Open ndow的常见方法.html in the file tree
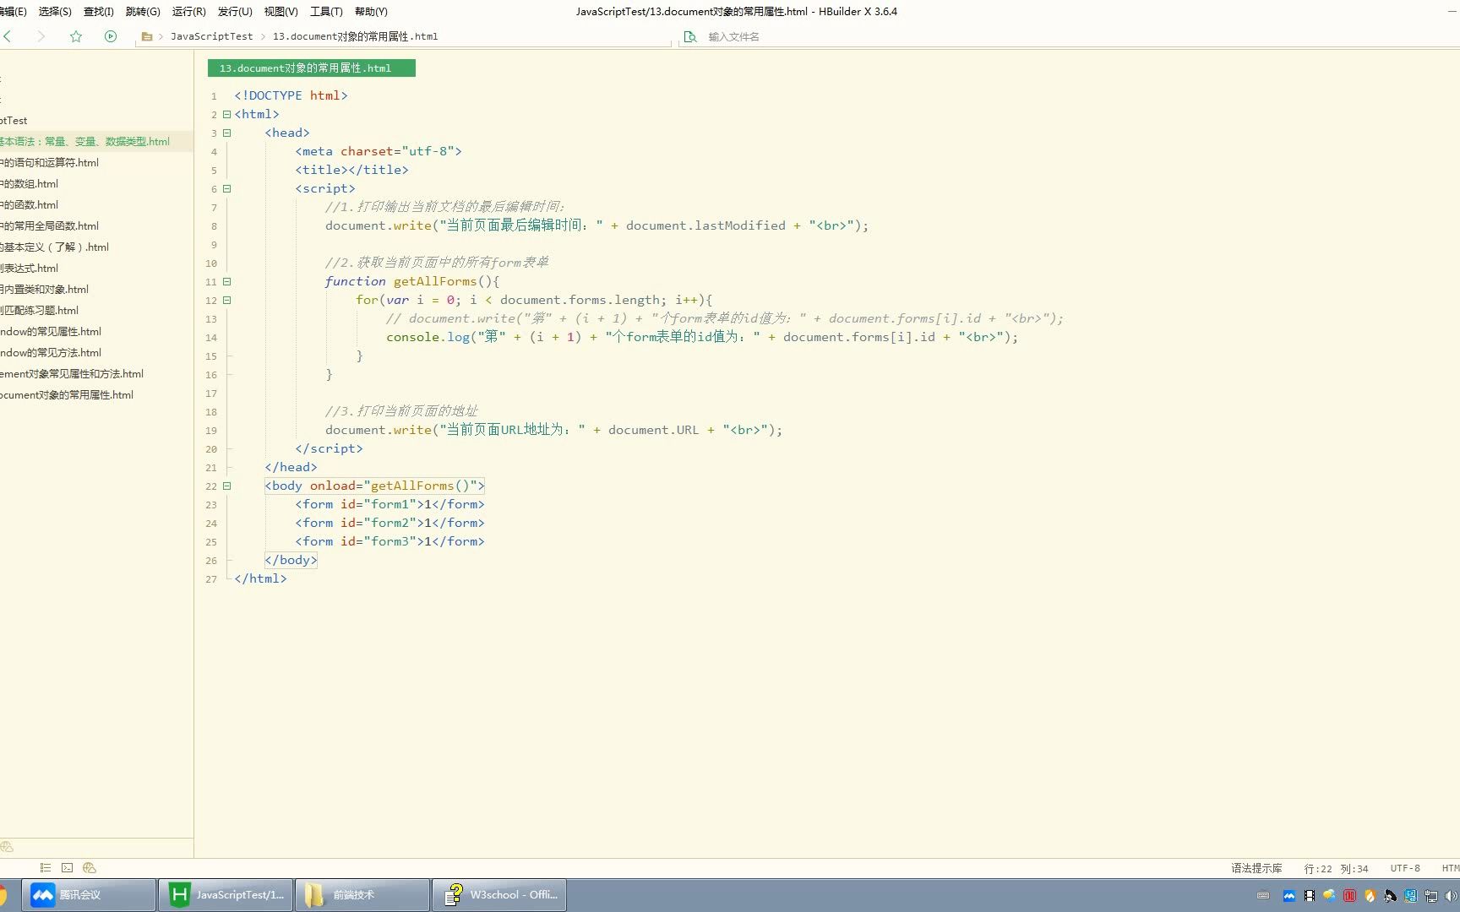Viewport: 1460px width, 912px height. click(x=51, y=353)
